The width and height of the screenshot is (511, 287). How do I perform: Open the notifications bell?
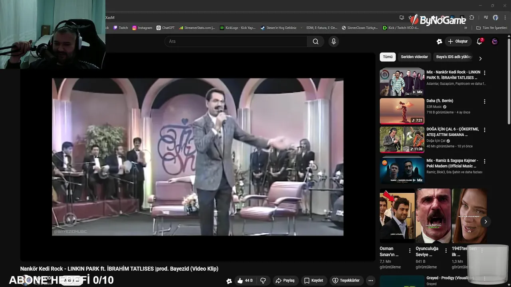479,41
